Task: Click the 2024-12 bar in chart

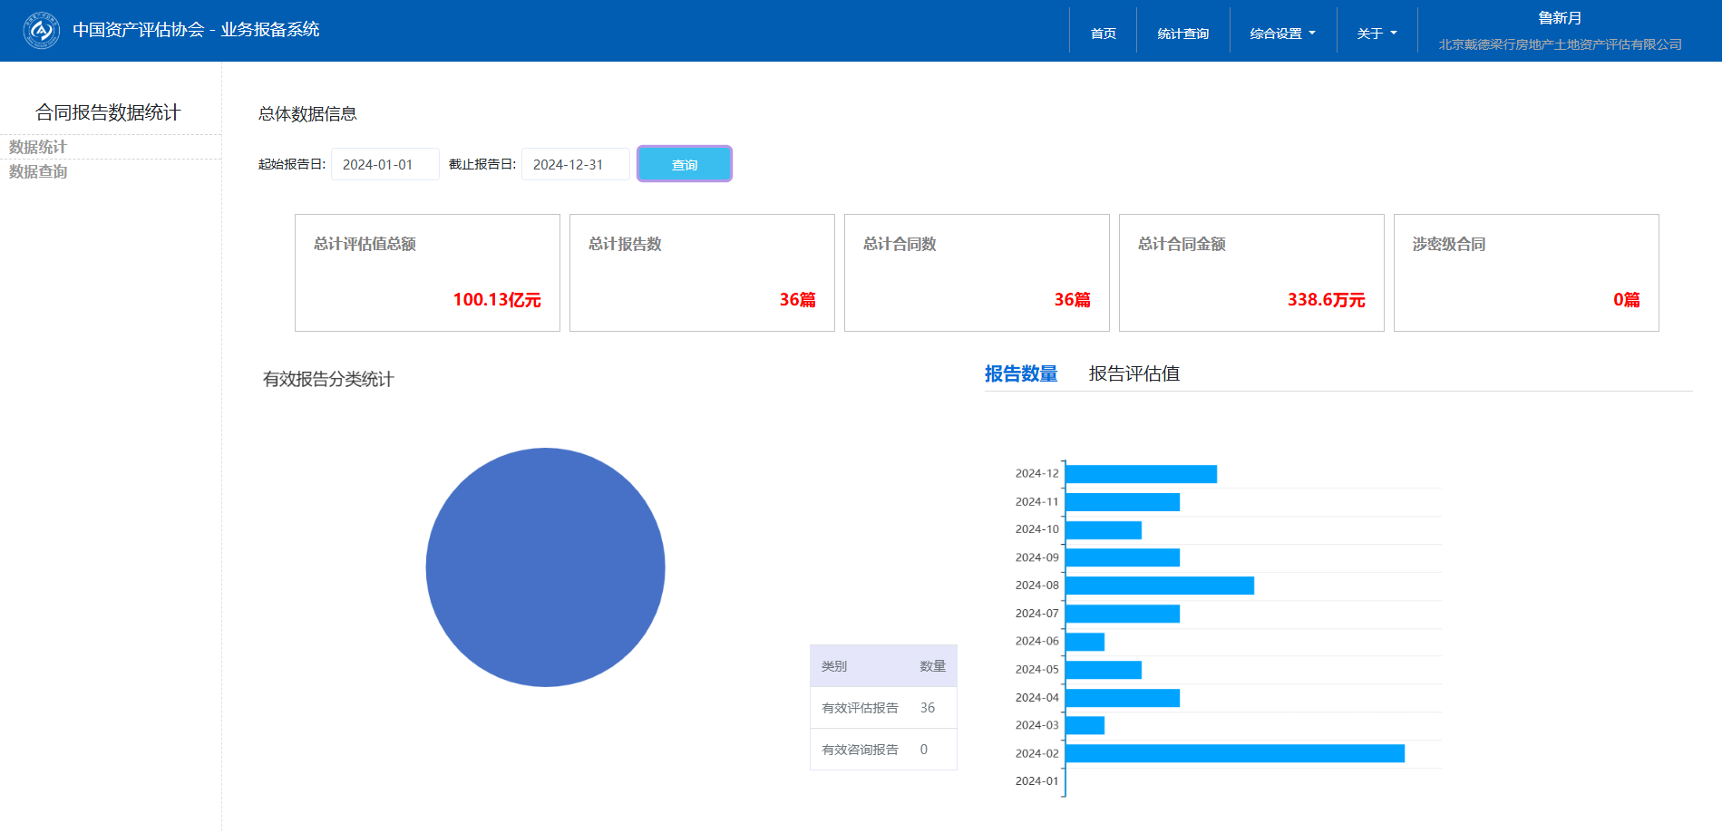Action: 1141,474
